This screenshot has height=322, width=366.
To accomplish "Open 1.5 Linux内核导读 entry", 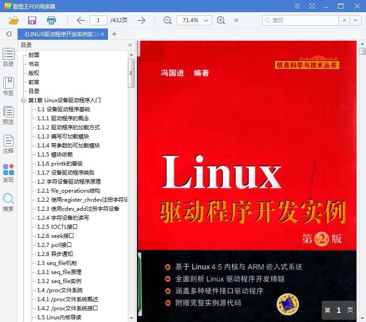I will (x=59, y=317).
